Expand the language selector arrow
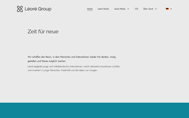 pyautogui.click(x=171, y=9)
